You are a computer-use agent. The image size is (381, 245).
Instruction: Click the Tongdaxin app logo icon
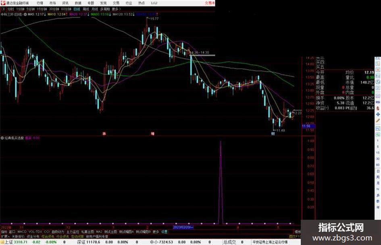[x=3, y=3]
